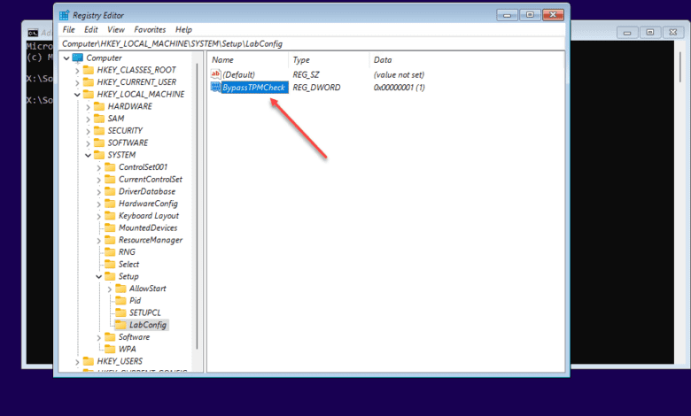This screenshot has height=416, width=691.
Task: Click the BypassTPMCheck DWORD value icon
Action: point(216,87)
